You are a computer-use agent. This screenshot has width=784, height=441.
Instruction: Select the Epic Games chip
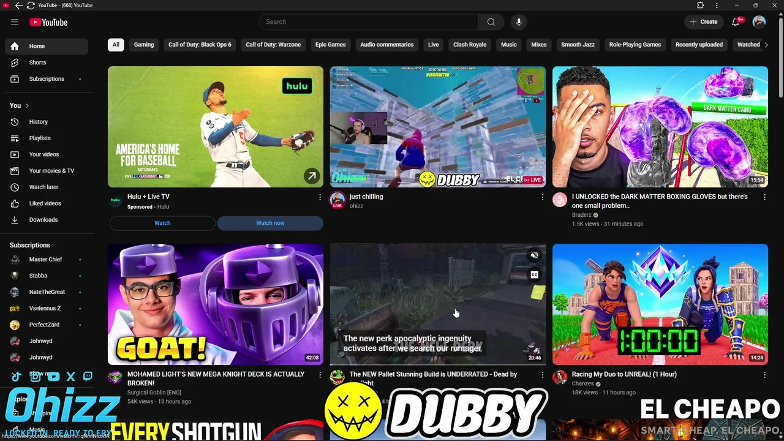pyautogui.click(x=330, y=45)
